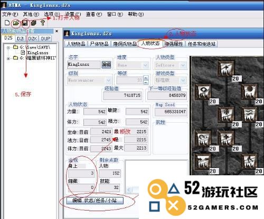Expand the G:\暗黑破坏神II folder node
Image resolution: width=264 pixels, height=219 pixels.
pos(8,58)
